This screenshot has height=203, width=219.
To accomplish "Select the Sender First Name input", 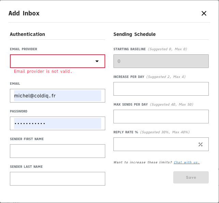I will [x=57, y=151].
